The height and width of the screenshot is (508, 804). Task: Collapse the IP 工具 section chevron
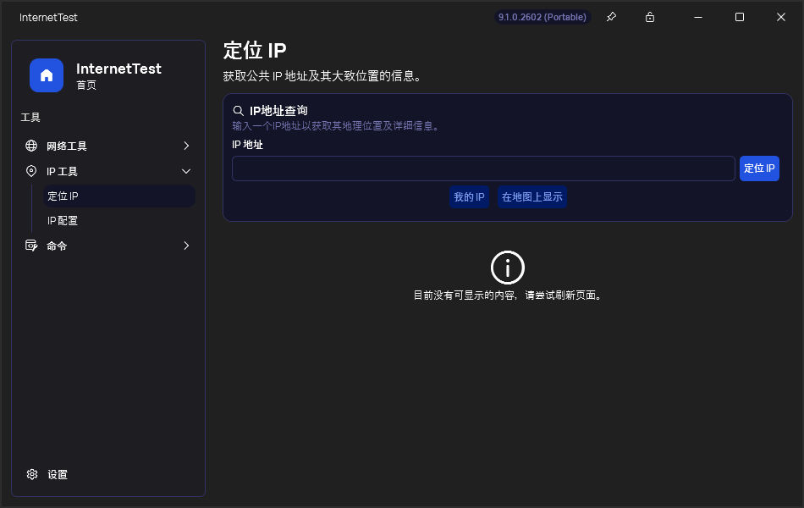click(186, 171)
